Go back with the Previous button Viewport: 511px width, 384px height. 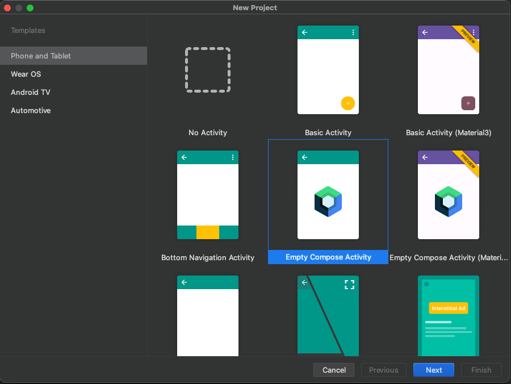pyautogui.click(x=384, y=370)
